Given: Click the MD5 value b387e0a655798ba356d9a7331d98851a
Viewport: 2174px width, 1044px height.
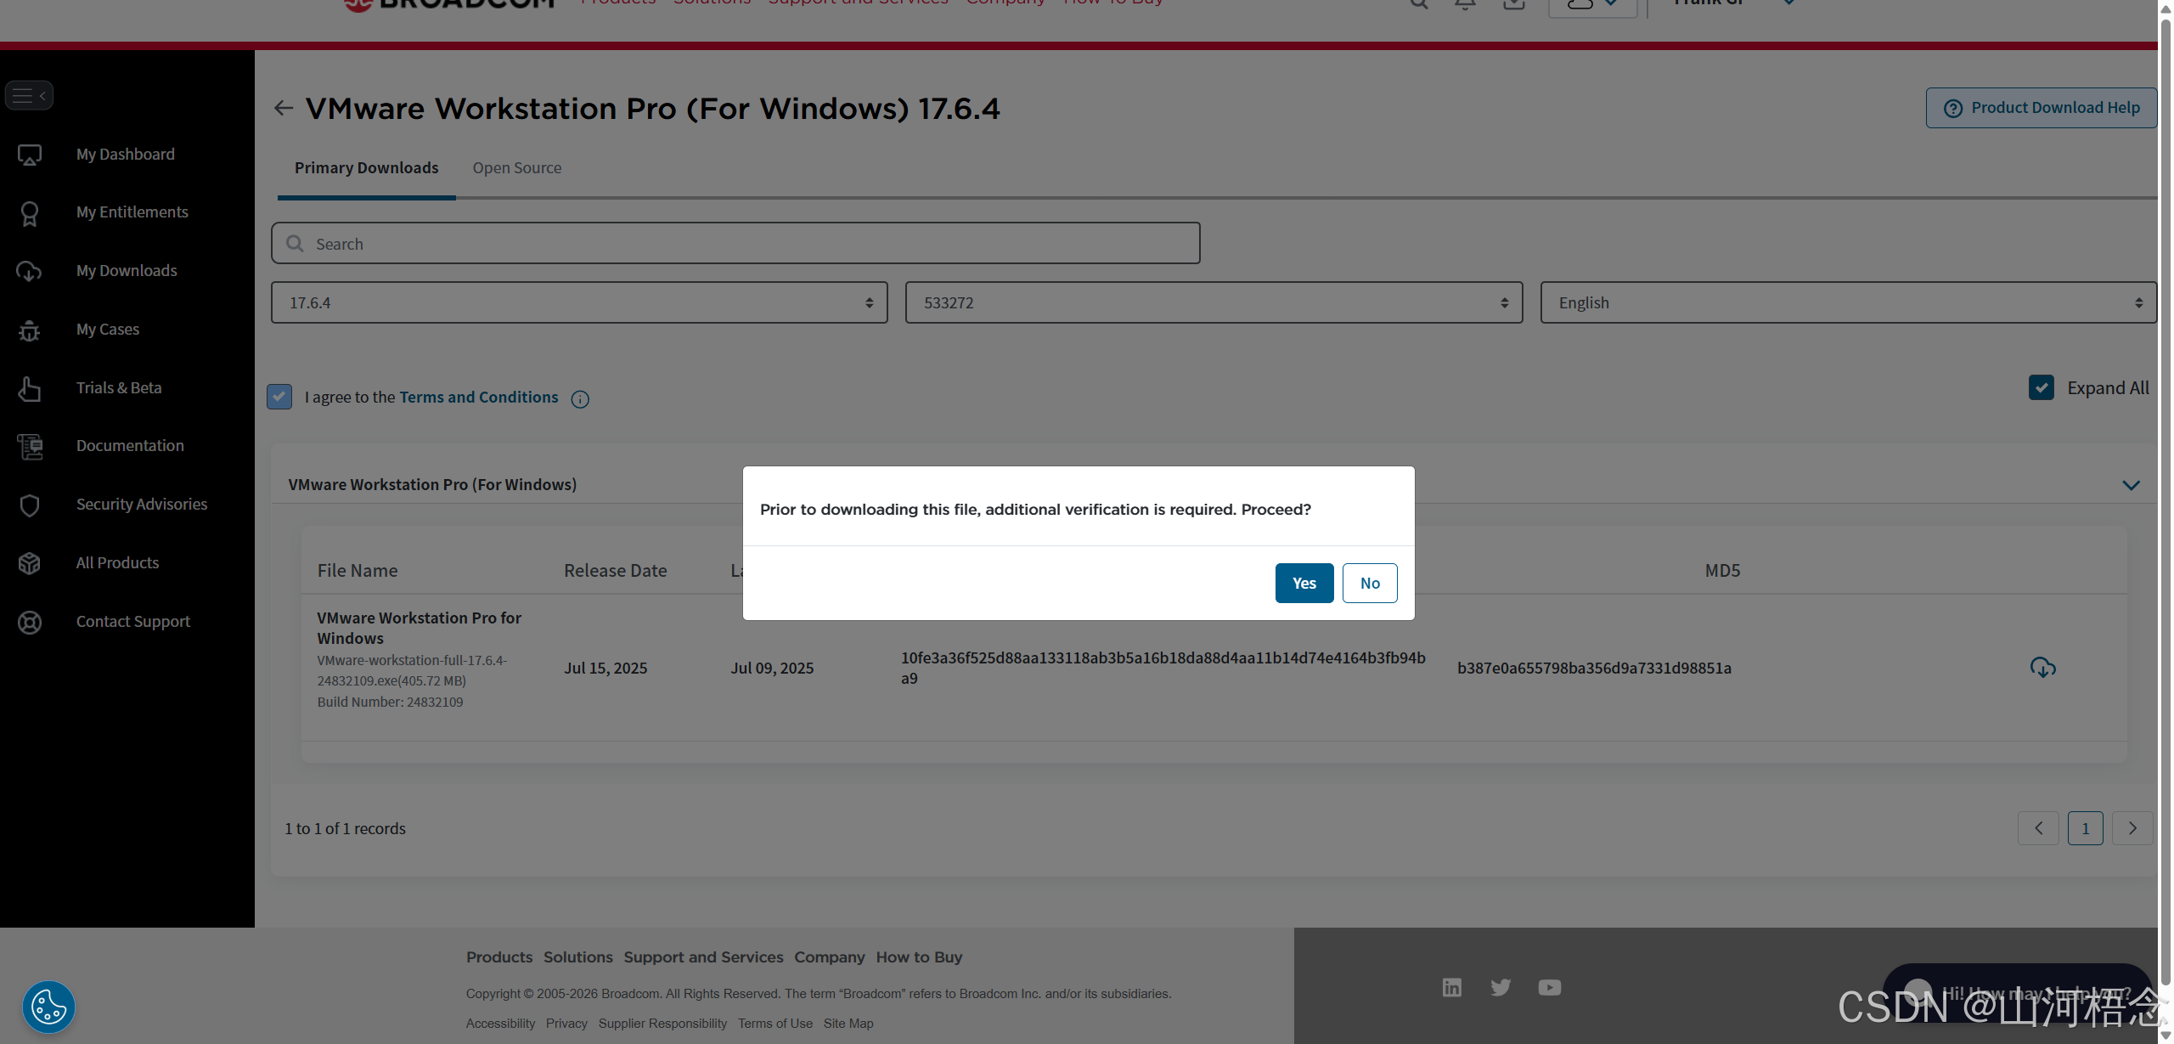Looking at the screenshot, I should point(1594,669).
